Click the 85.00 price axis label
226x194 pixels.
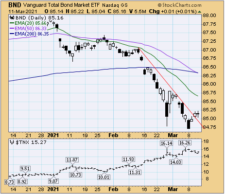click(209, 119)
